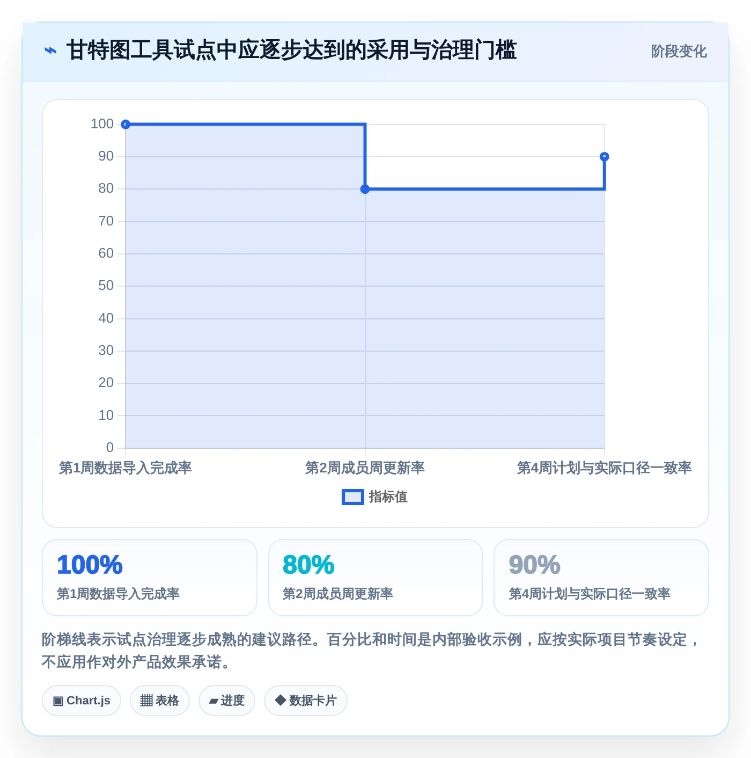
Task: Open the 90% 第4周计划与实际口径一致率 card
Action: click(601, 578)
